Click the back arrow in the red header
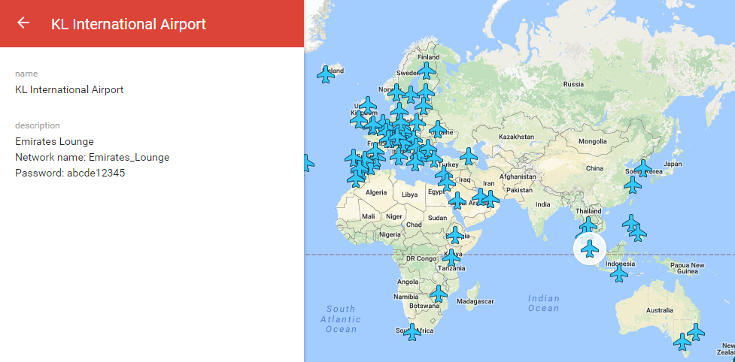 tap(23, 23)
